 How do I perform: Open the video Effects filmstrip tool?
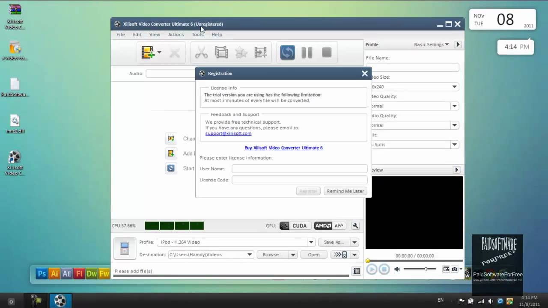(x=221, y=52)
